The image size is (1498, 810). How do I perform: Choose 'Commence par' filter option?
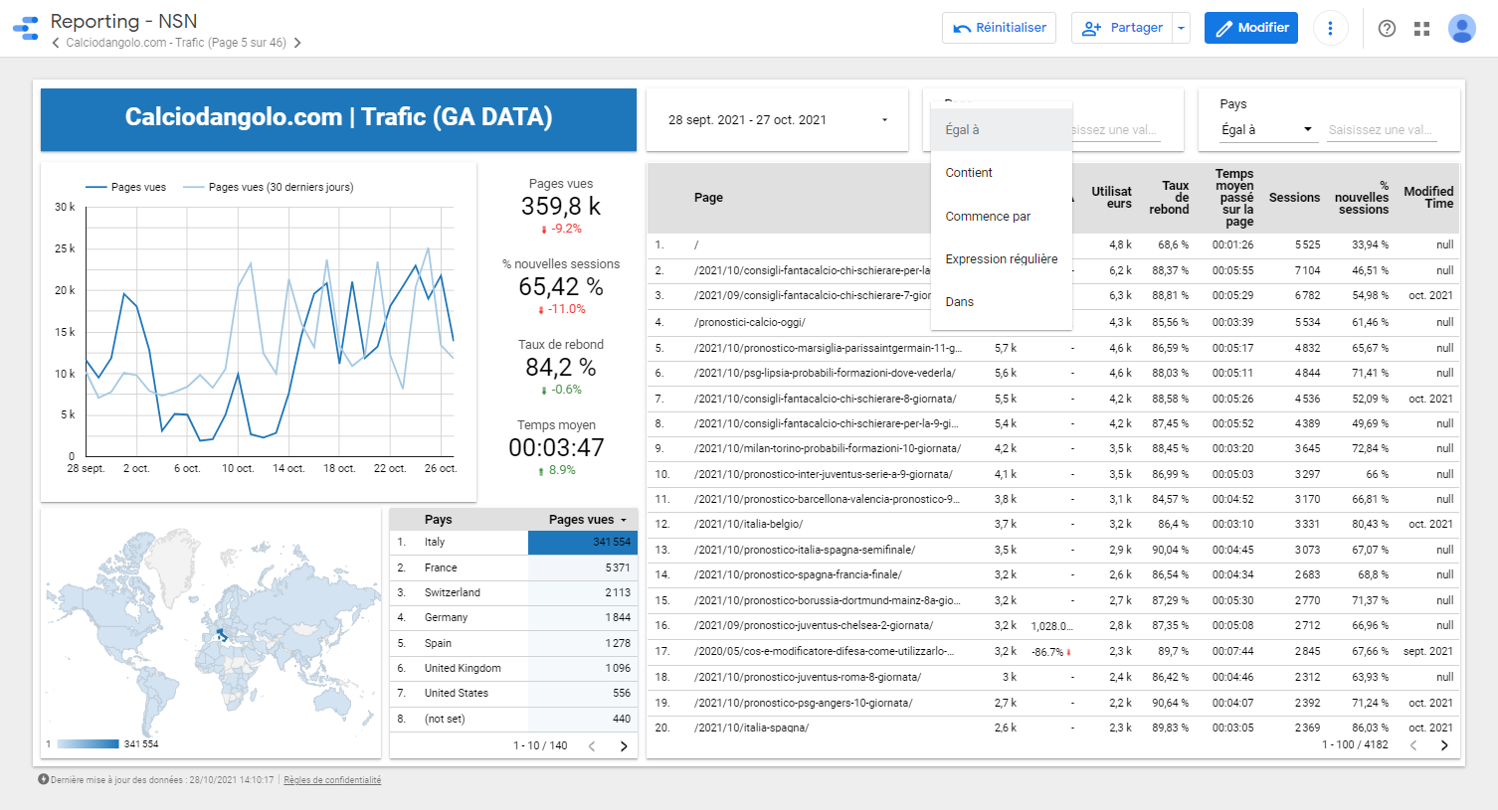(x=988, y=217)
